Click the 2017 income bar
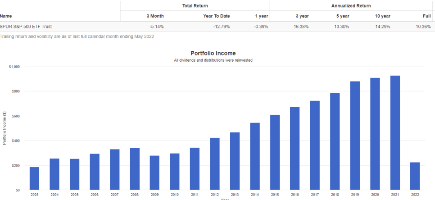 (x=315, y=145)
